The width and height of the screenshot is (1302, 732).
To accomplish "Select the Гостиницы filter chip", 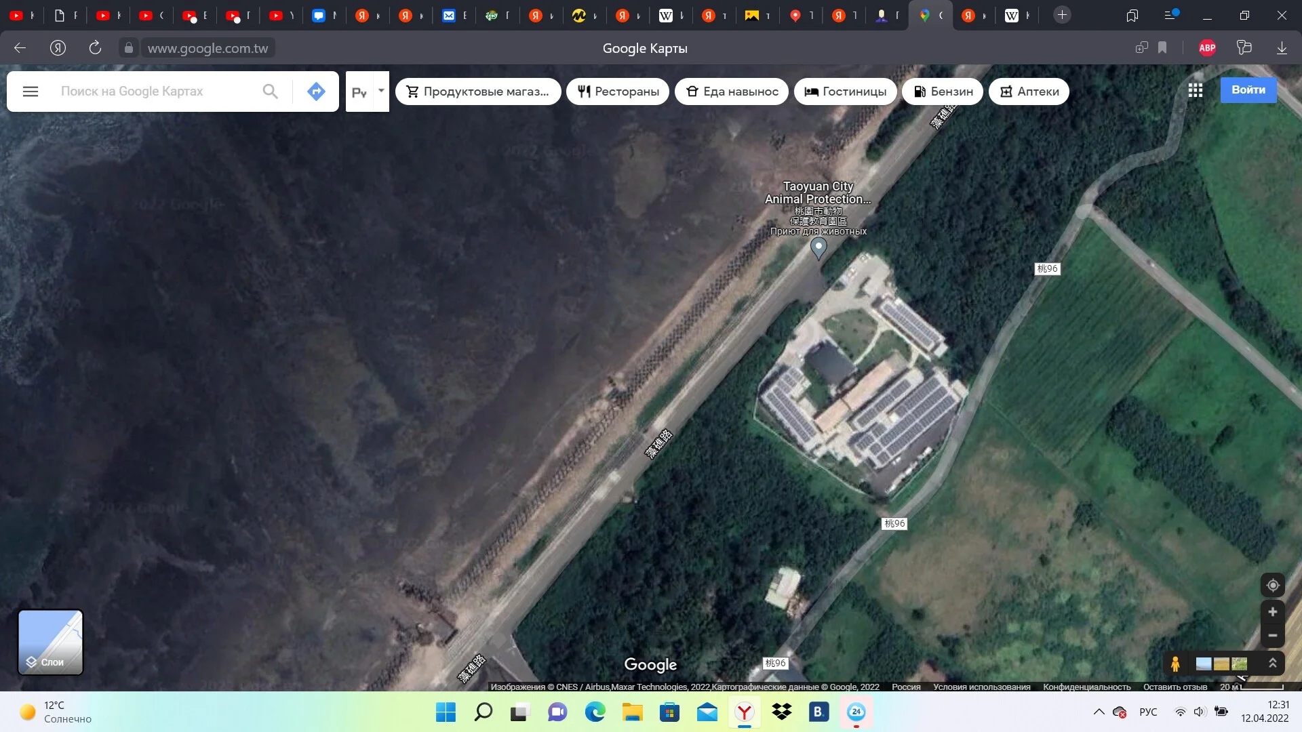I will coord(845,91).
